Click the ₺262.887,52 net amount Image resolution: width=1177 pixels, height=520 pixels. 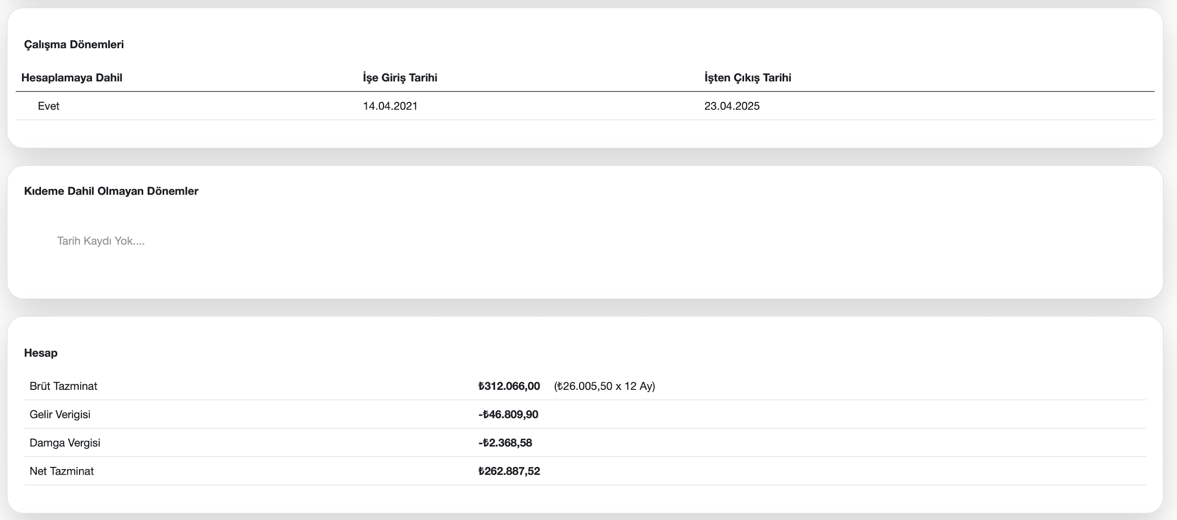pyautogui.click(x=508, y=471)
